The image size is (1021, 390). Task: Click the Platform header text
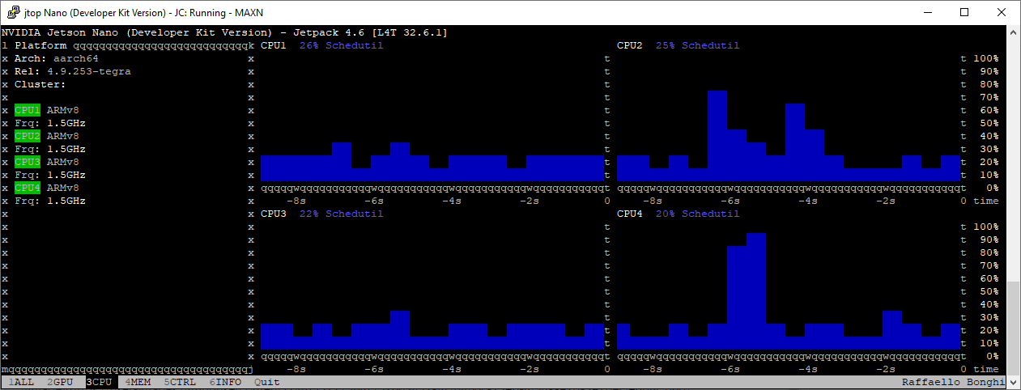(40, 45)
